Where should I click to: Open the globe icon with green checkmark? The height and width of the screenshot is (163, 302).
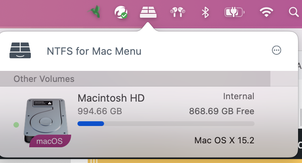(121, 12)
